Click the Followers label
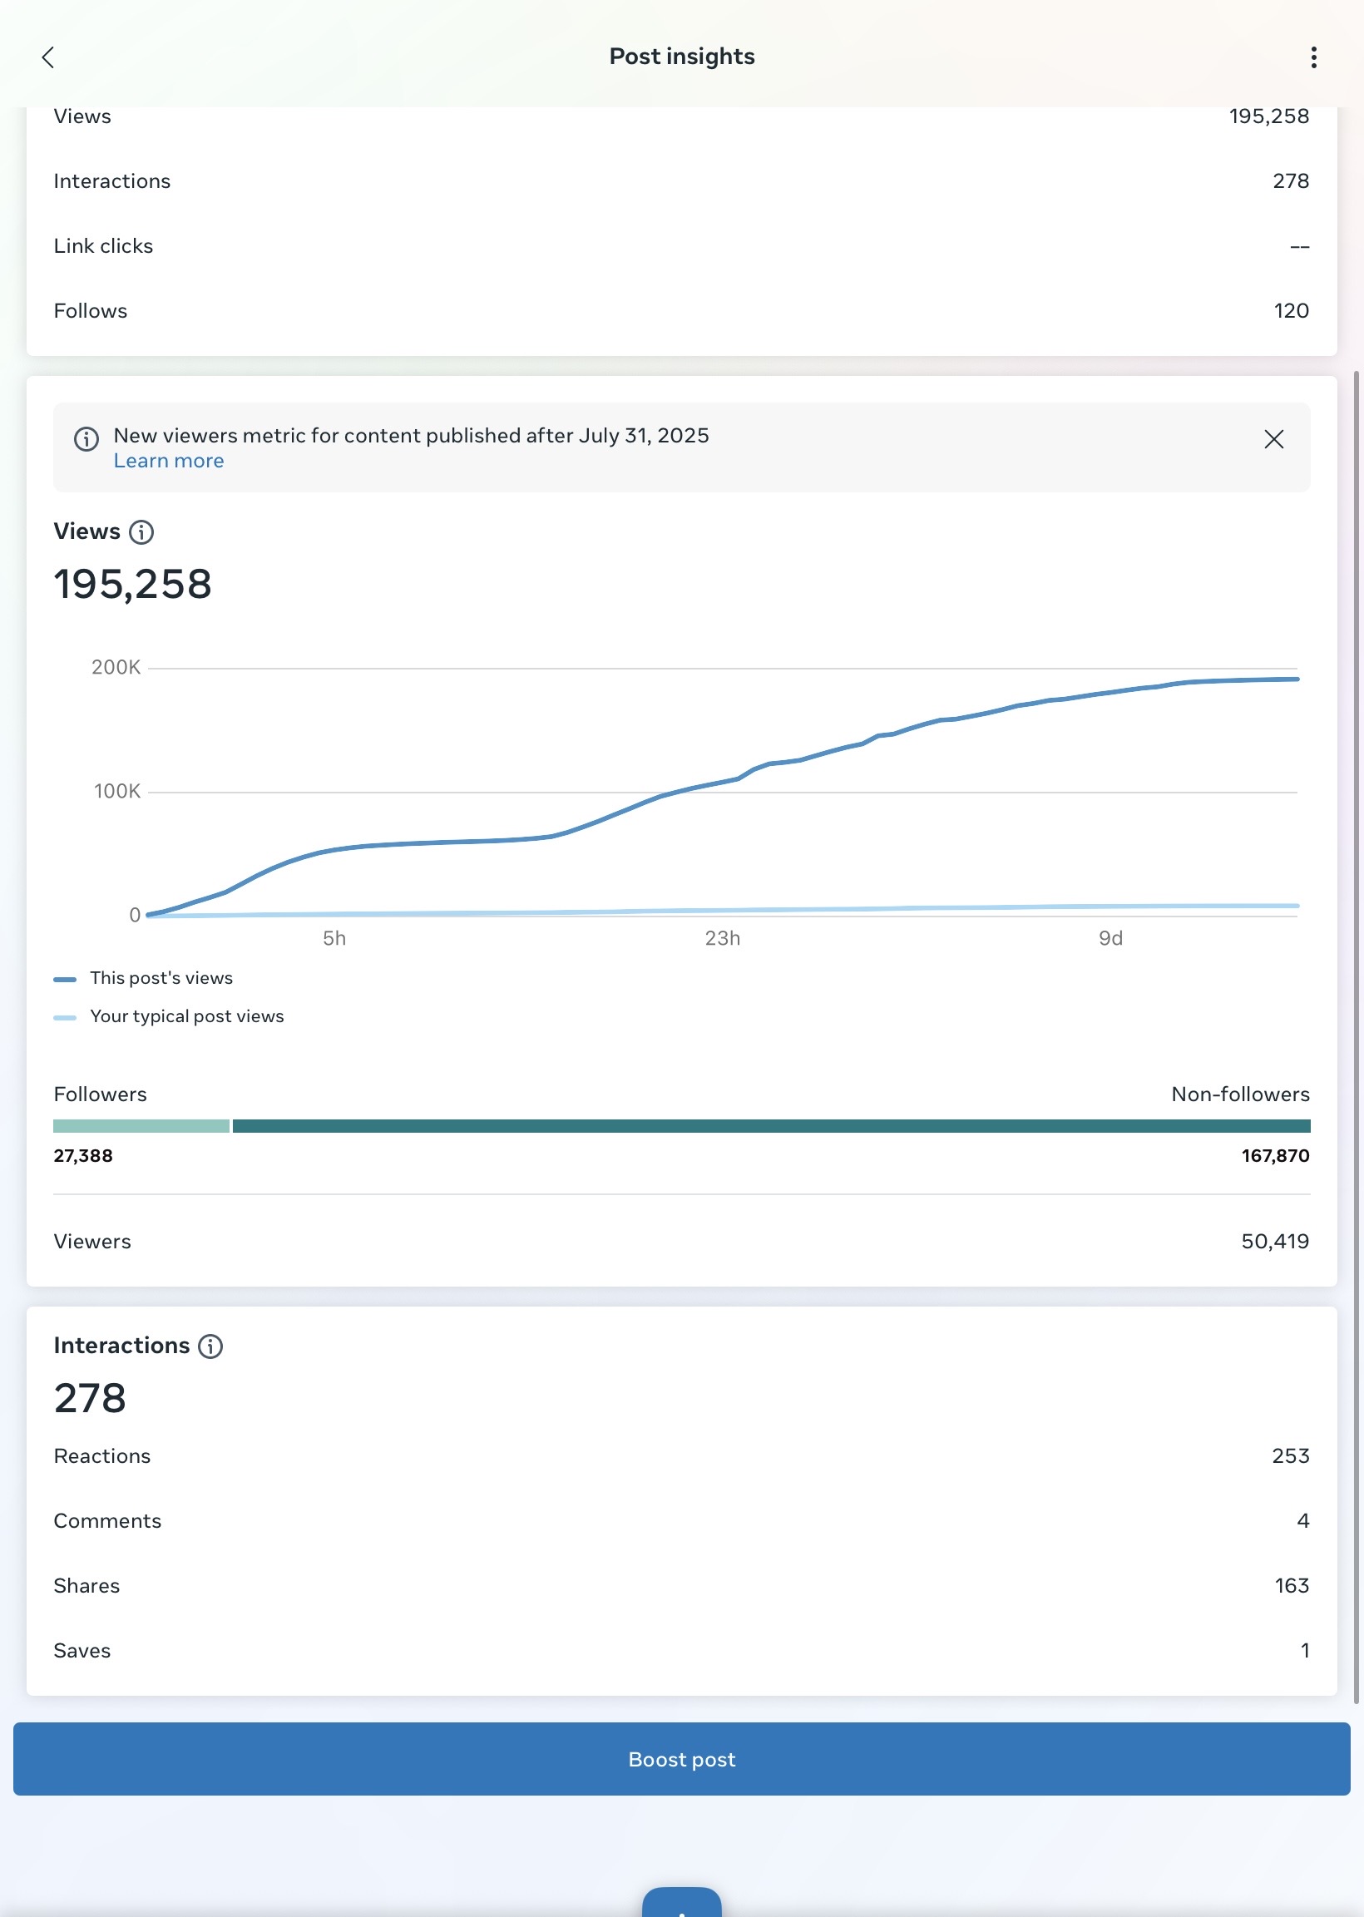Image resolution: width=1364 pixels, height=1917 pixels. pos(100,1094)
